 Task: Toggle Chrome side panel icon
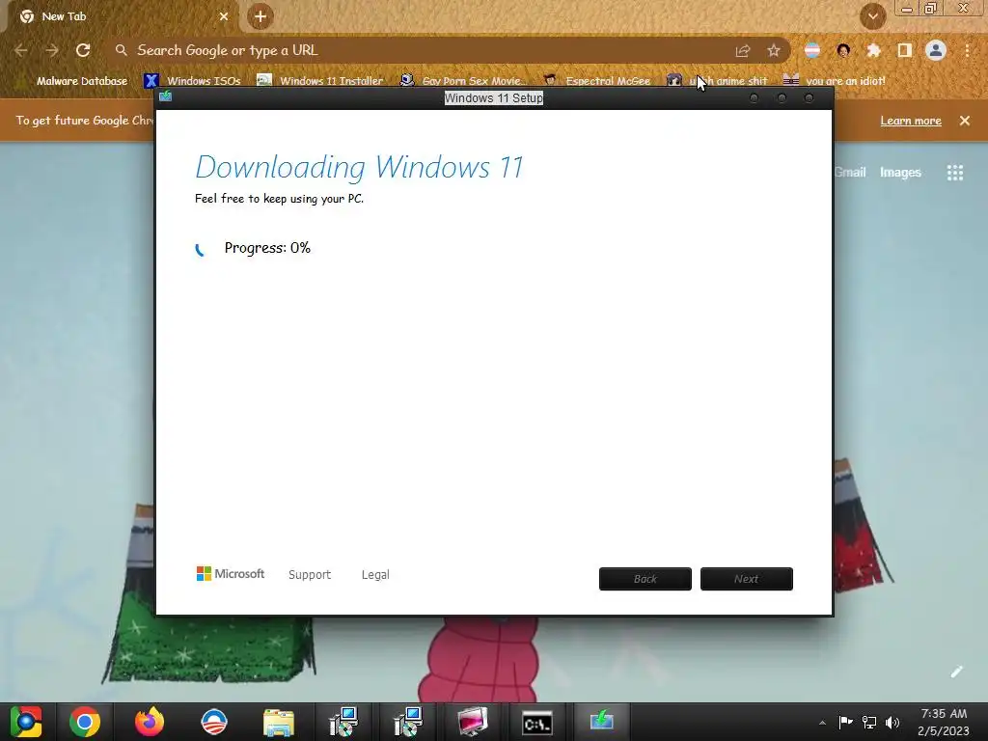point(904,51)
